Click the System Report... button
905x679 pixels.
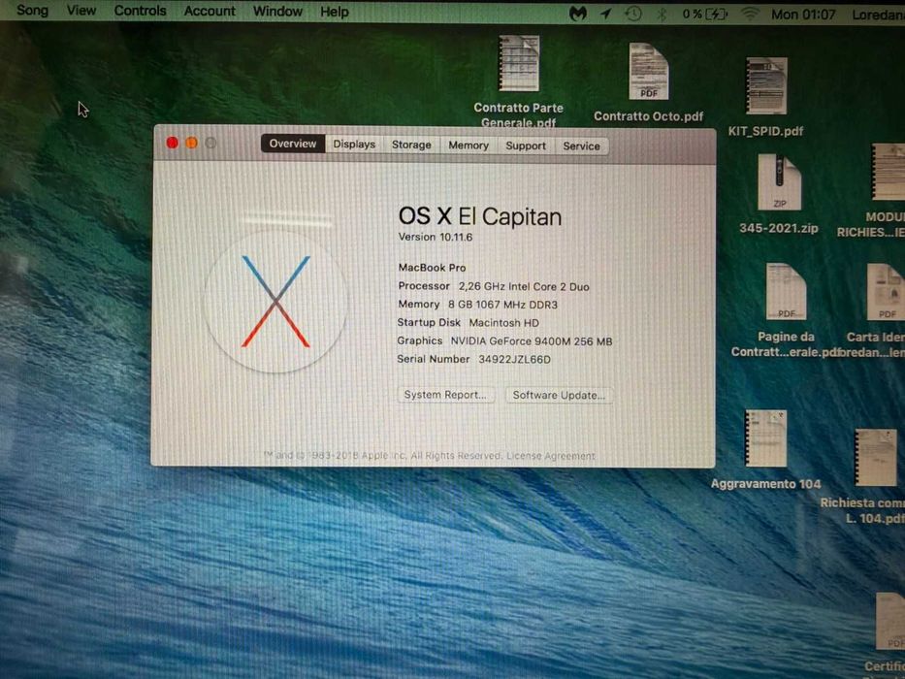445,395
